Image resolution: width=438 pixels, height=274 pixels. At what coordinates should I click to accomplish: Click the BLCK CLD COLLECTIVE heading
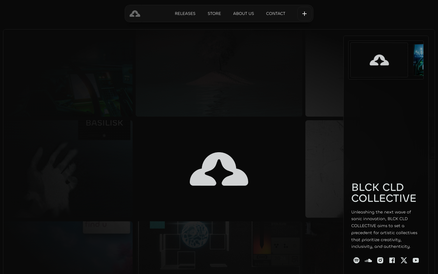click(384, 193)
